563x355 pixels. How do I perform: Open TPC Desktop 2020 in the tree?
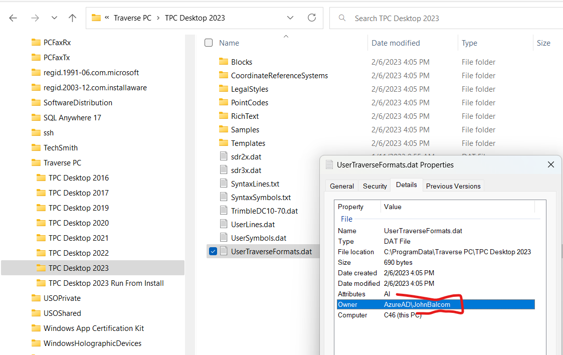(x=79, y=223)
